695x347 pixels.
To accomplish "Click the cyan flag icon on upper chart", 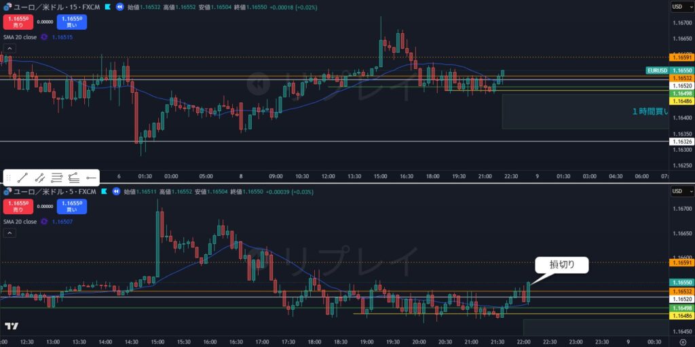I will coord(107,7).
